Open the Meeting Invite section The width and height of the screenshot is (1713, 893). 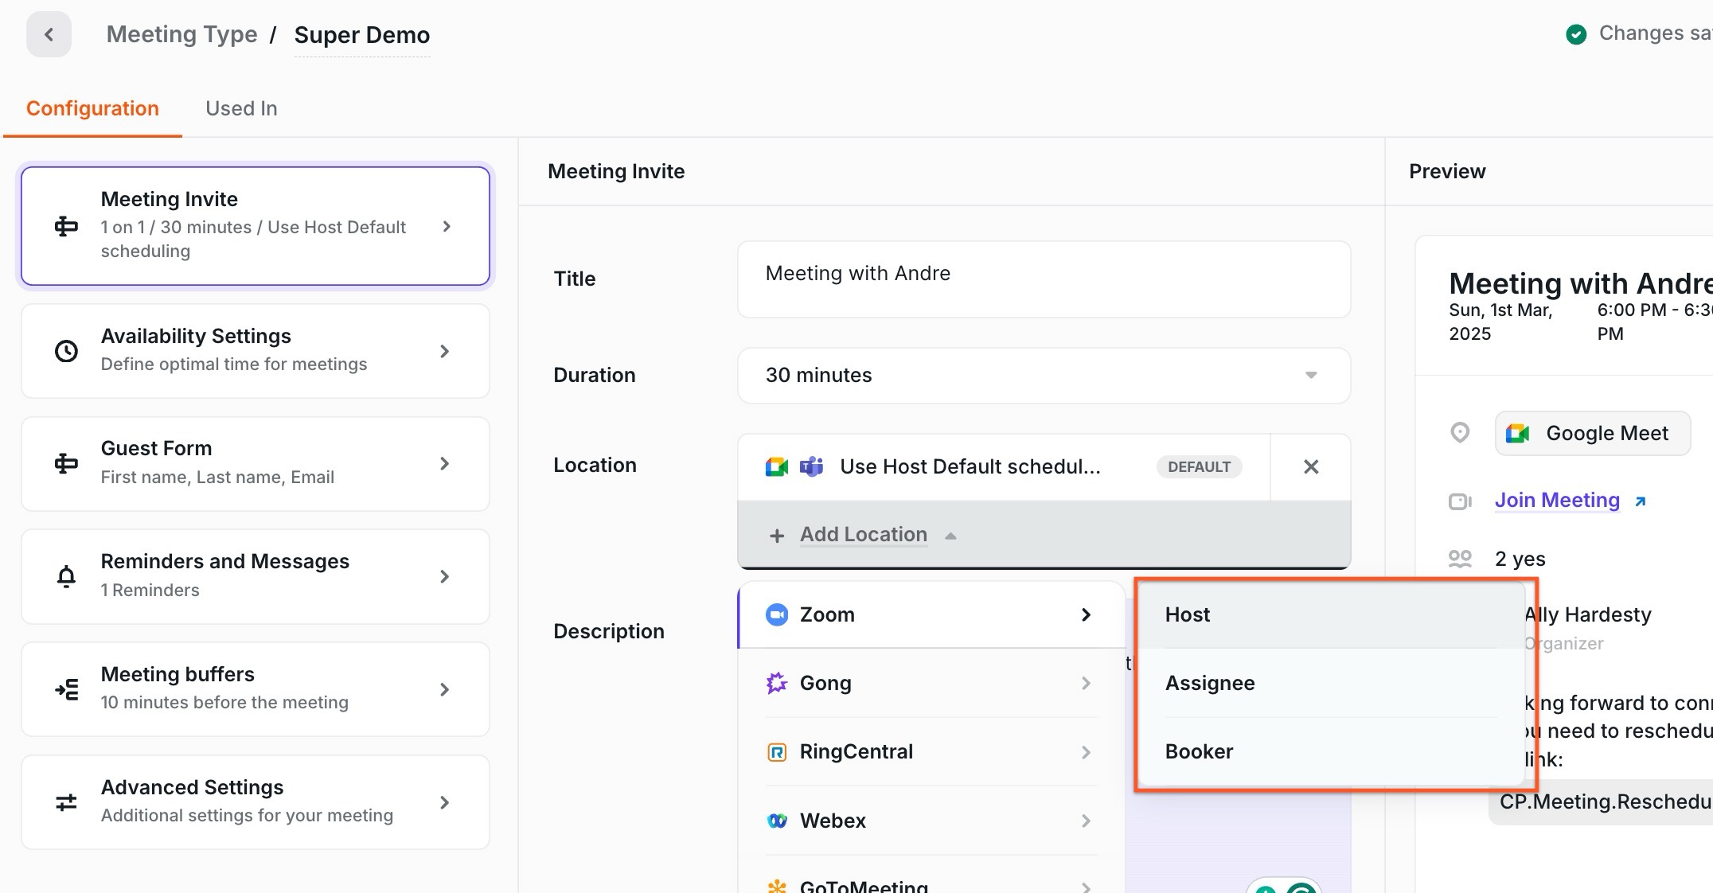[x=256, y=225]
